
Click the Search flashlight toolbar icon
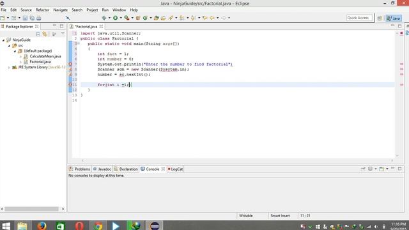tap(171, 18)
